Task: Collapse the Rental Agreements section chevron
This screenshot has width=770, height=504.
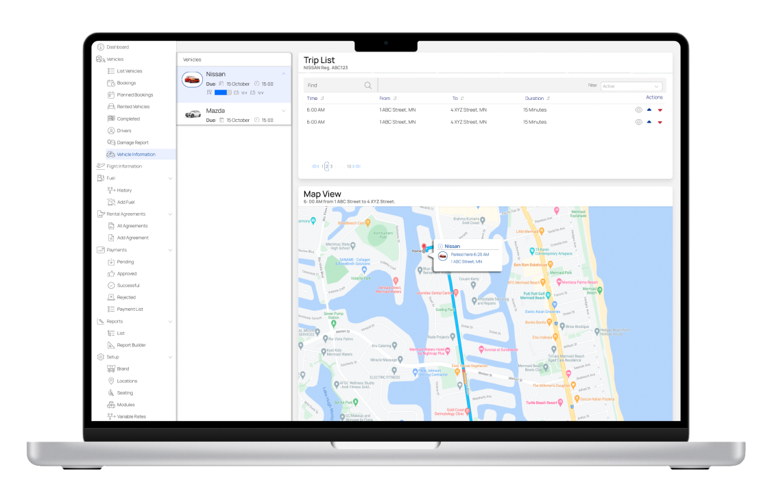Action: coord(171,214)
